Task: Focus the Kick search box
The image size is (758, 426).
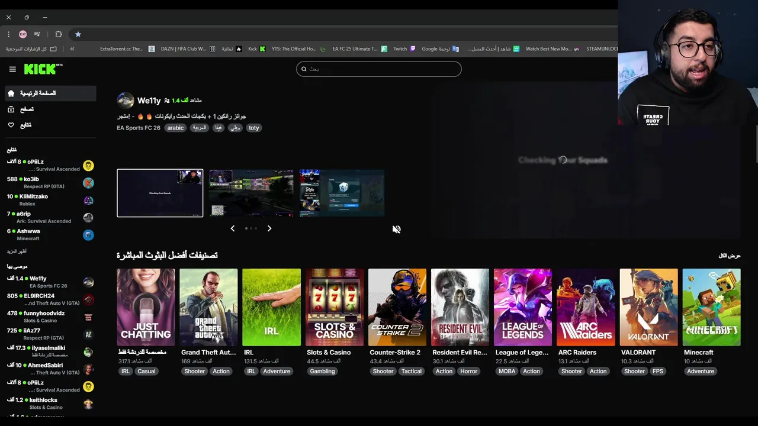Action: 379,69
